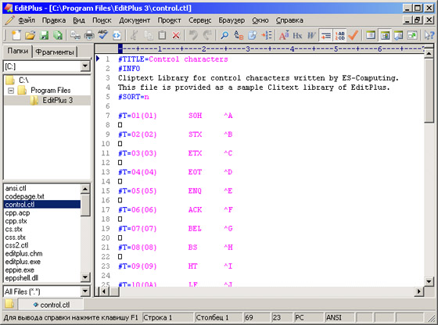
Task: Open the Replace tool icon
Action: click(x=239, y=35)
